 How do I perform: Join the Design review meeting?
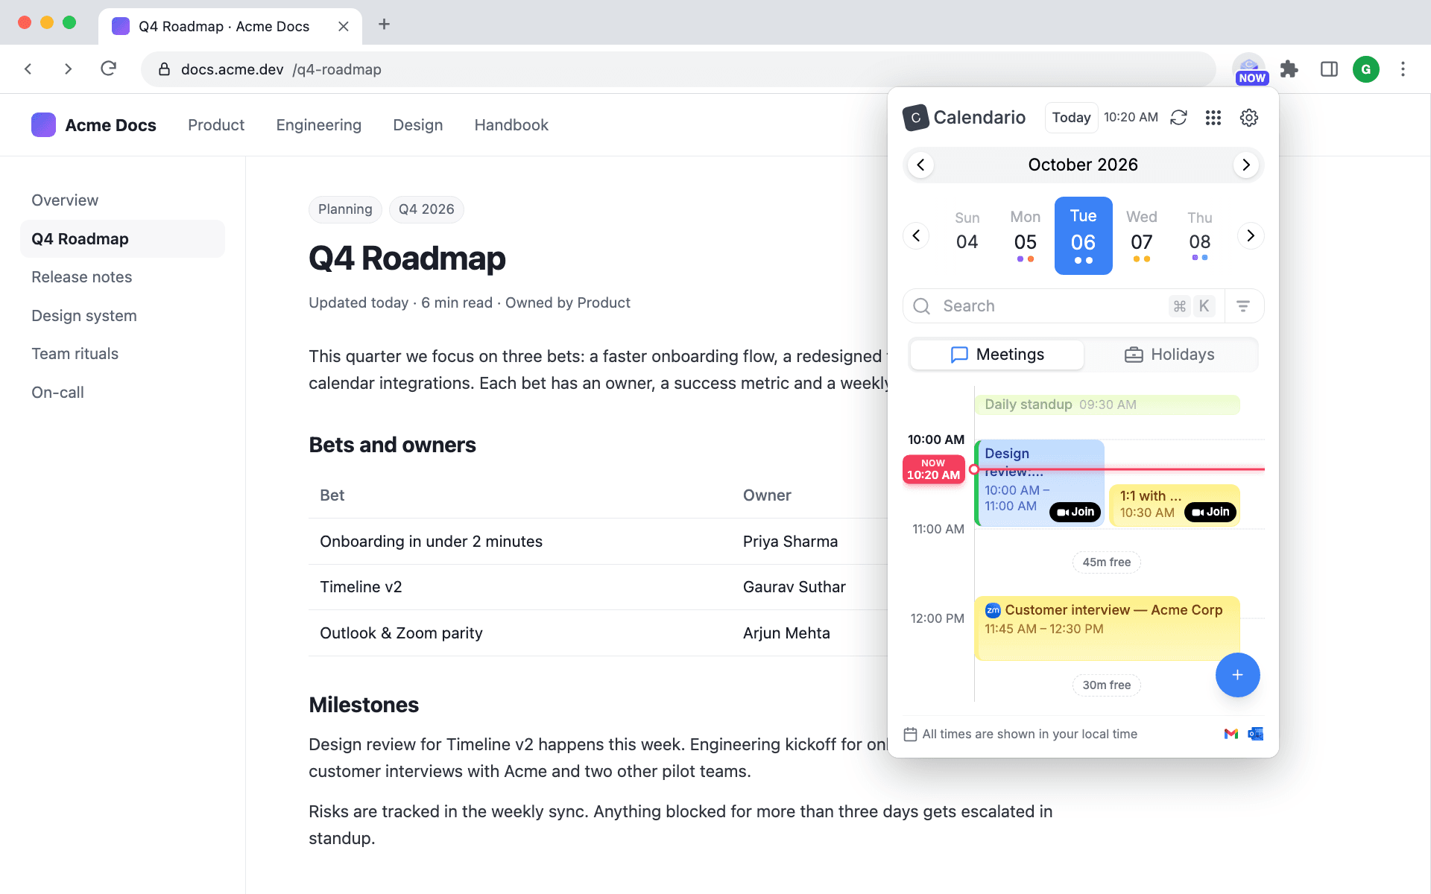click(x=1075, y=512)
